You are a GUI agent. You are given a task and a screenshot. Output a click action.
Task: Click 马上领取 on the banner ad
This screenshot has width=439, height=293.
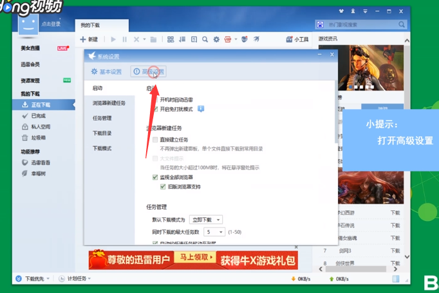[x=196, y=257]
